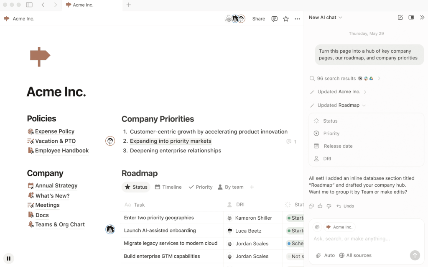This screenshot has width=428, height=267.
Task: Toggle AI chat panel docking layout
Action: (x=411, y=18)
